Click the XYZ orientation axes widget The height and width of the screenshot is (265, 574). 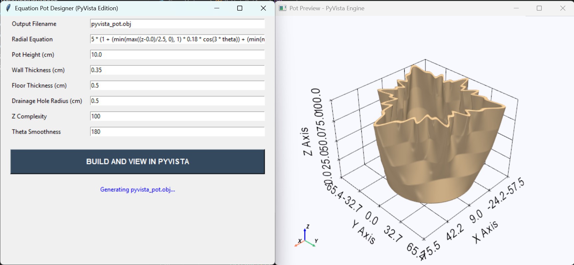305,237
